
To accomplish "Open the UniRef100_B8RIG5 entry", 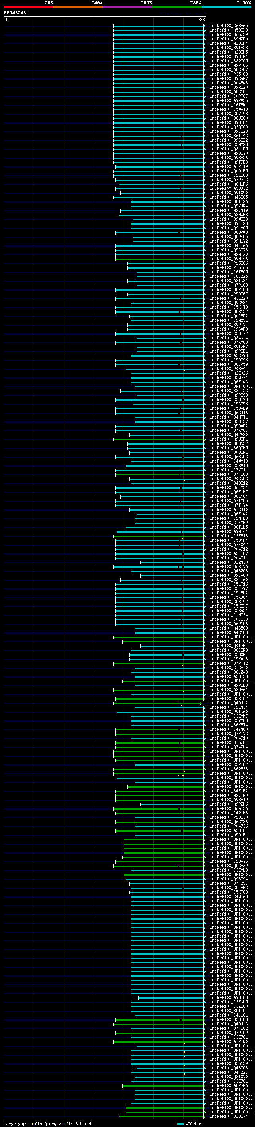I will point(229,61).
